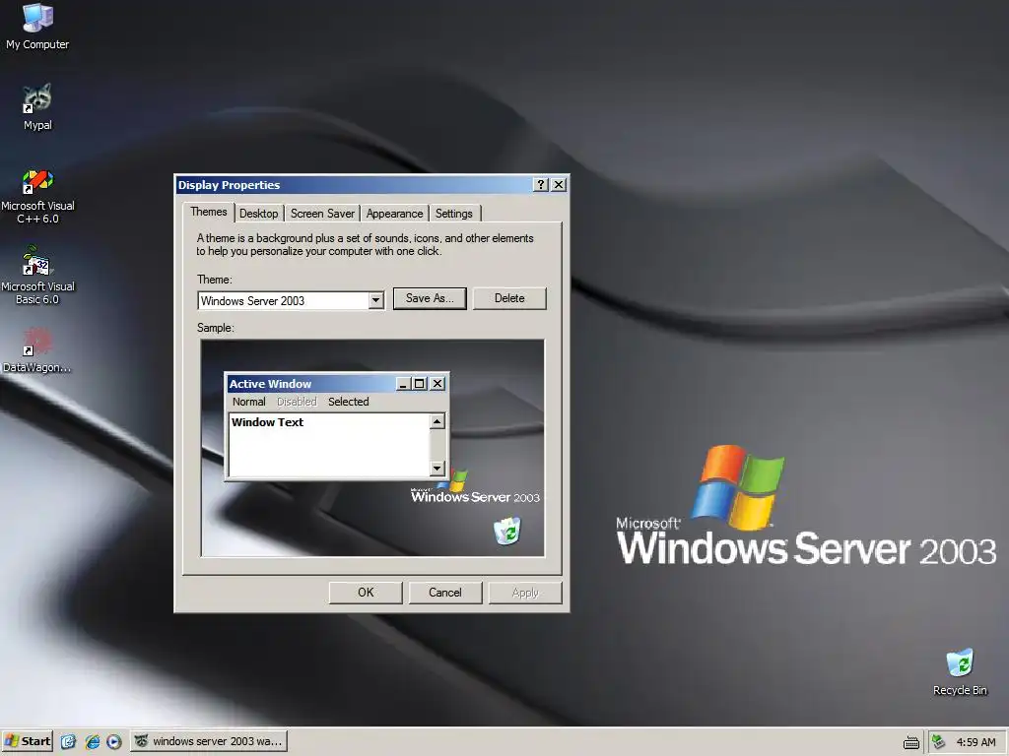1009x756 pixels.
Task: Click Cancel in Display Properties
Action: [x=445, y=593]
